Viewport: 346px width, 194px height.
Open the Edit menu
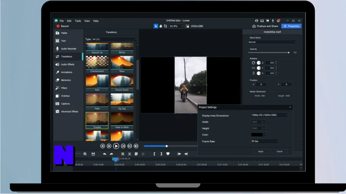click(x=69, y=21)
